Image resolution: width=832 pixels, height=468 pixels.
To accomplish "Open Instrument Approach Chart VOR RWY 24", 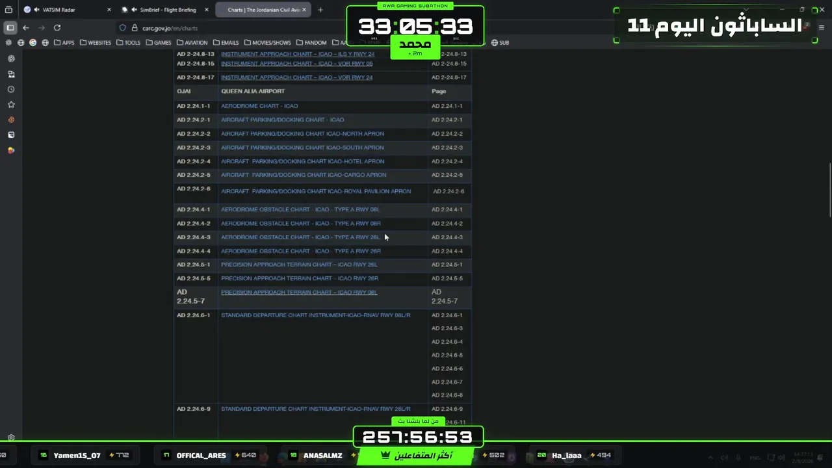I will point(296,77).
